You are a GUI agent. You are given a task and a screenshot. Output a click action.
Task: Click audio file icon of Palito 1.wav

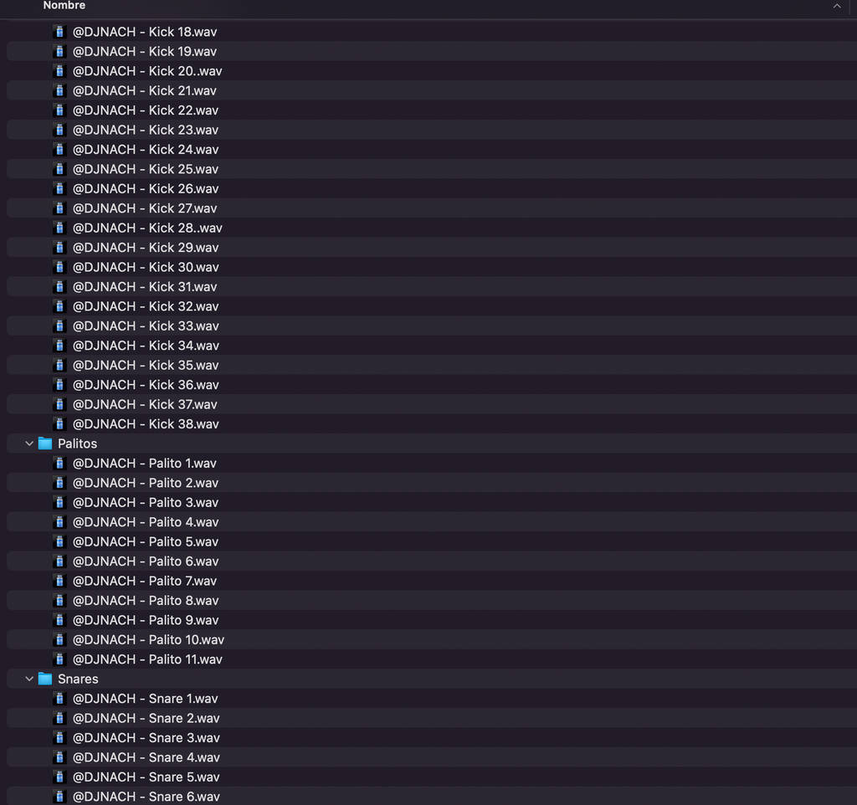point(59,464)
